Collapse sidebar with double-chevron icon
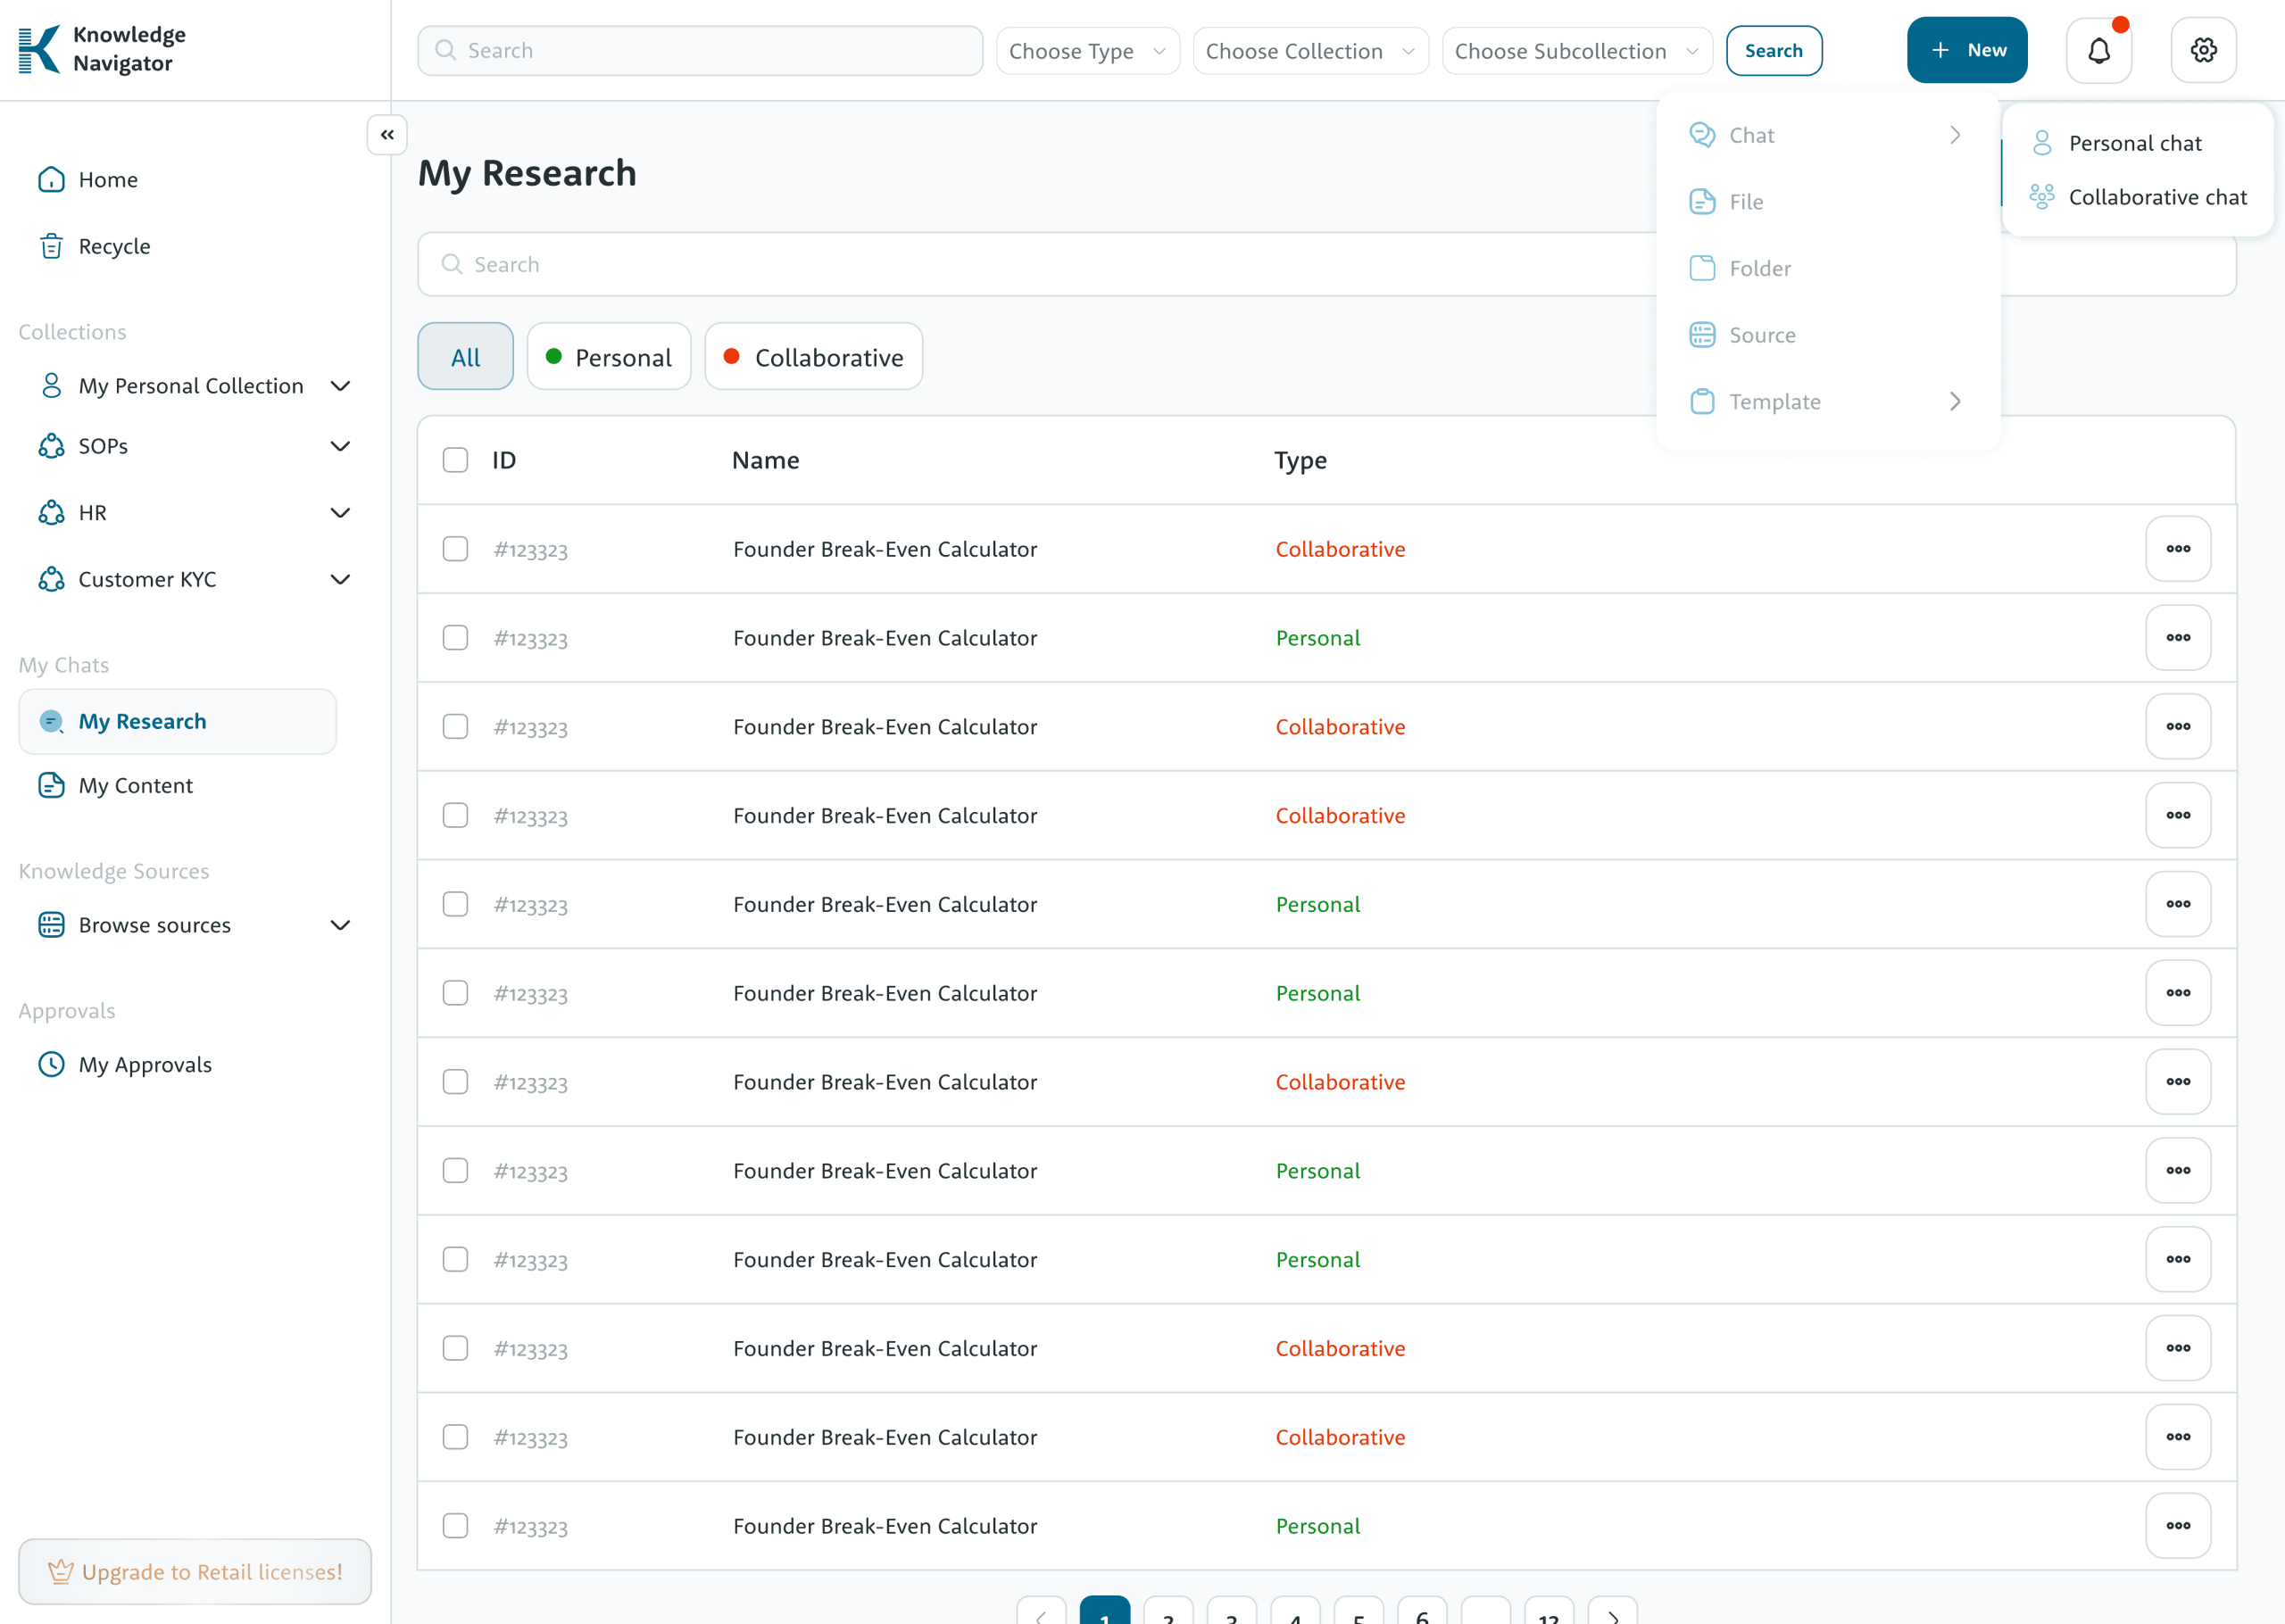Screen dimensions: 2285x1624 tap(387, 135)
